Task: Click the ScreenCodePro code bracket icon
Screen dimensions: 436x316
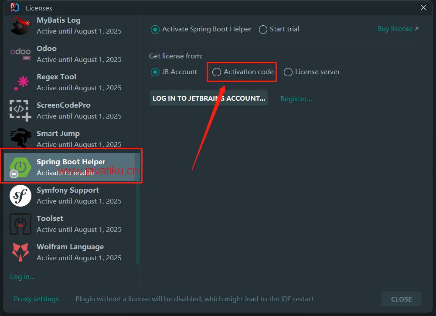Action: [x=20, y=111]
